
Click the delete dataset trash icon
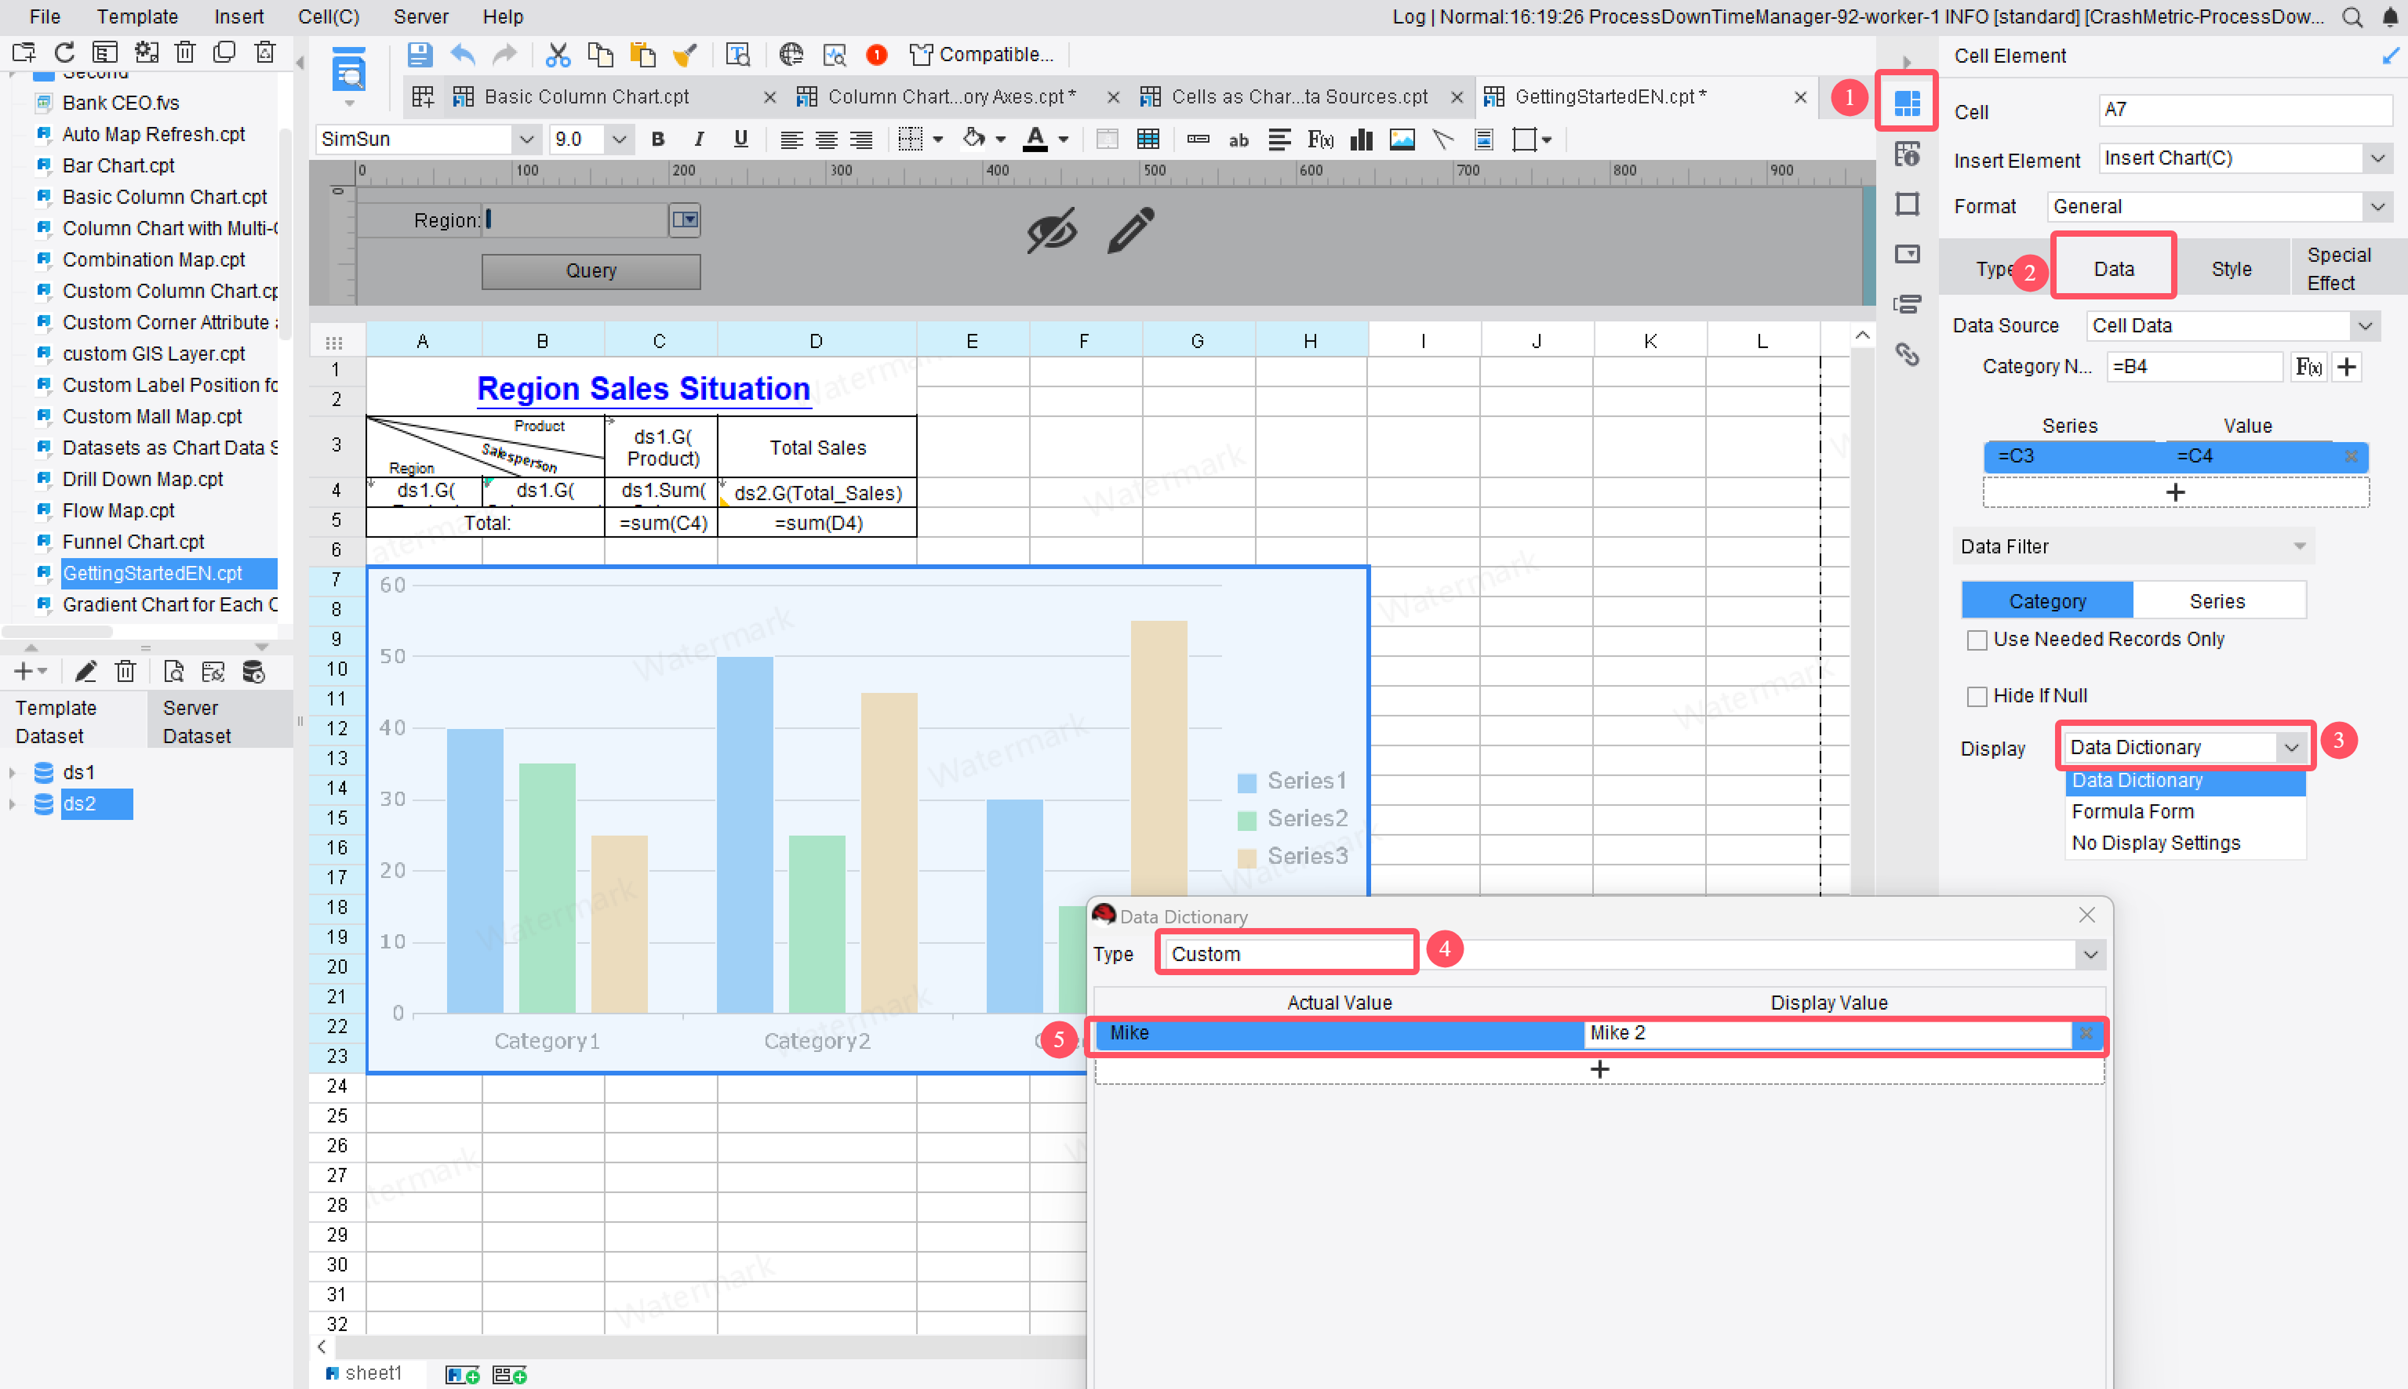126,672
